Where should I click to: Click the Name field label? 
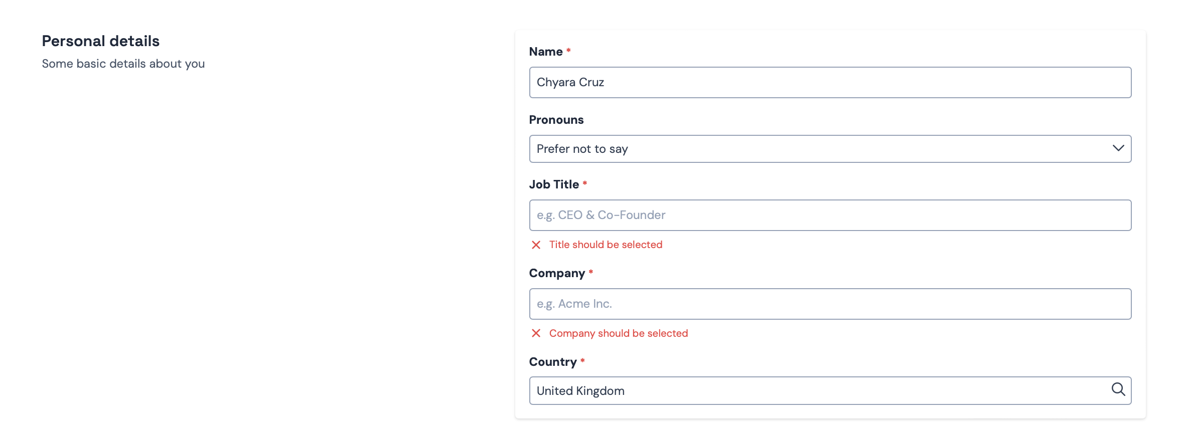point(546,52)
